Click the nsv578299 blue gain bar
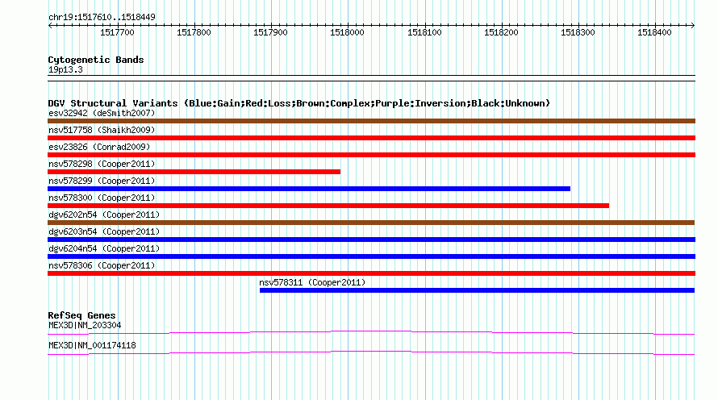 [x=309, y=189]
